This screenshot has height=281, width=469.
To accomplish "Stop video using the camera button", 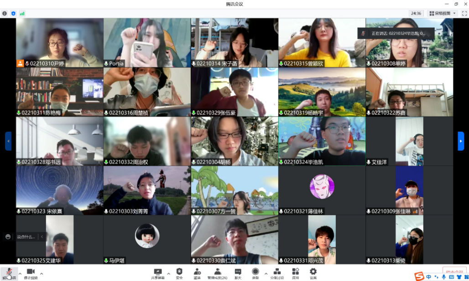I will pyautogui.click(x=31, y=272).
